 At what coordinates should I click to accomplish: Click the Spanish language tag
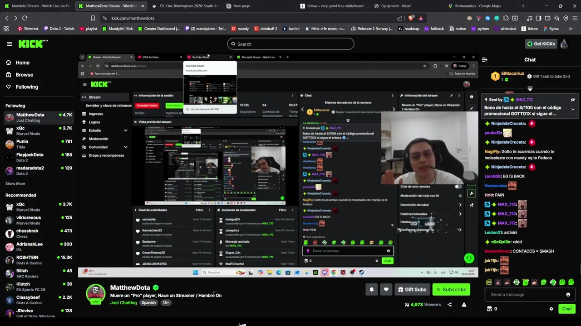click(148, 303)
